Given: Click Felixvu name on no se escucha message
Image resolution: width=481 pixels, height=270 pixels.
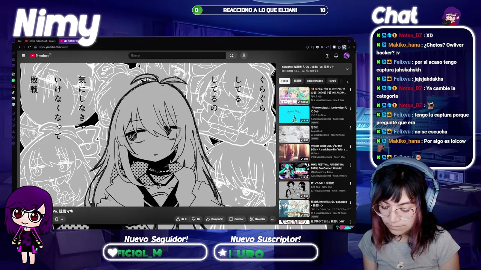Looking at the screenshot, I should (x=402, y=132).
